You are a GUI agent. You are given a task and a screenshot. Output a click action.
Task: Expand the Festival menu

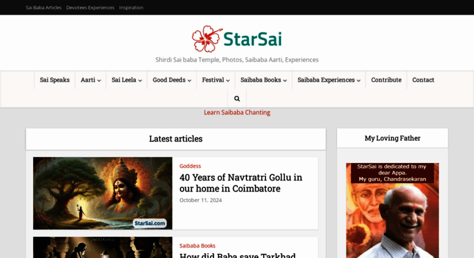(215, 80)
